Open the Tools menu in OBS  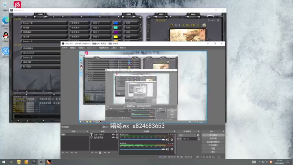(x=114, y=48)
